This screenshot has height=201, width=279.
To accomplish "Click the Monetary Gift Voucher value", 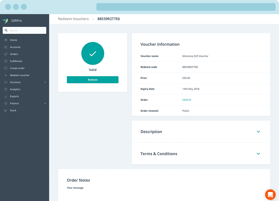I will 195,56.
